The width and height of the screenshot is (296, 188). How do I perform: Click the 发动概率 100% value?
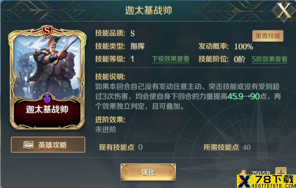pyautogui.click(x=244, y=47)
